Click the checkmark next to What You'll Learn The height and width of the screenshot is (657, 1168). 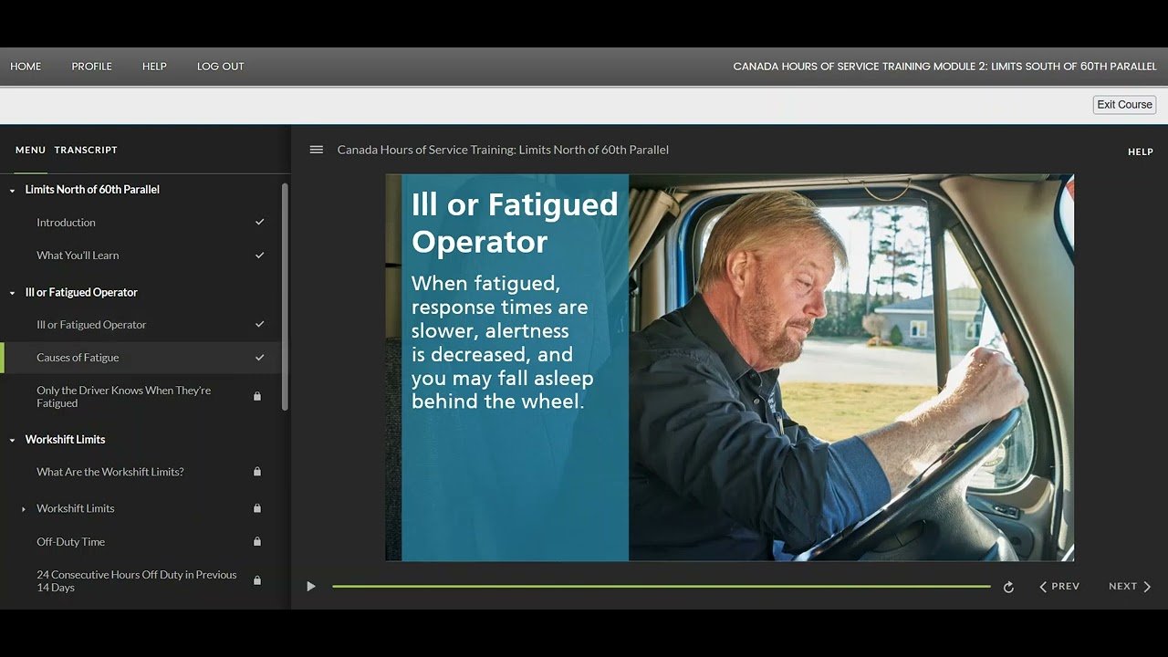coord(259,255)
